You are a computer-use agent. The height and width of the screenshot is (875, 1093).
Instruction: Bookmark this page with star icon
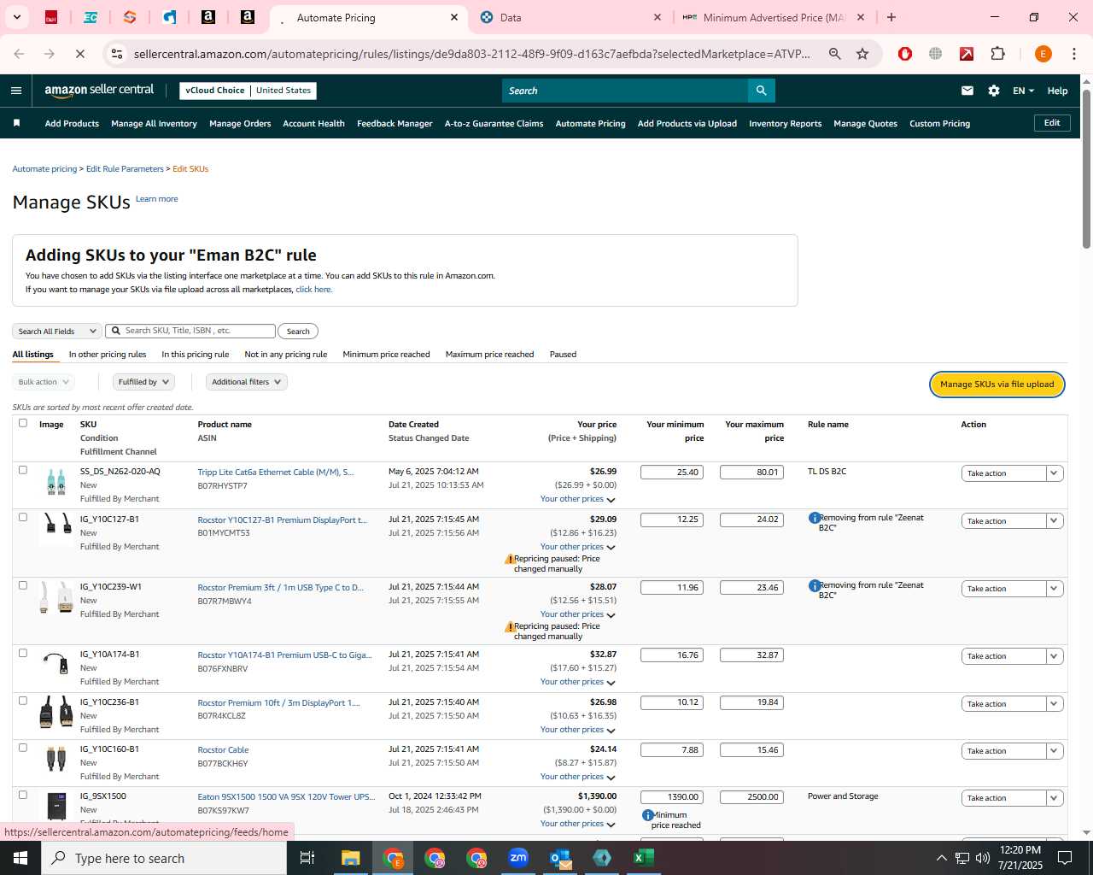click(862, 54)
